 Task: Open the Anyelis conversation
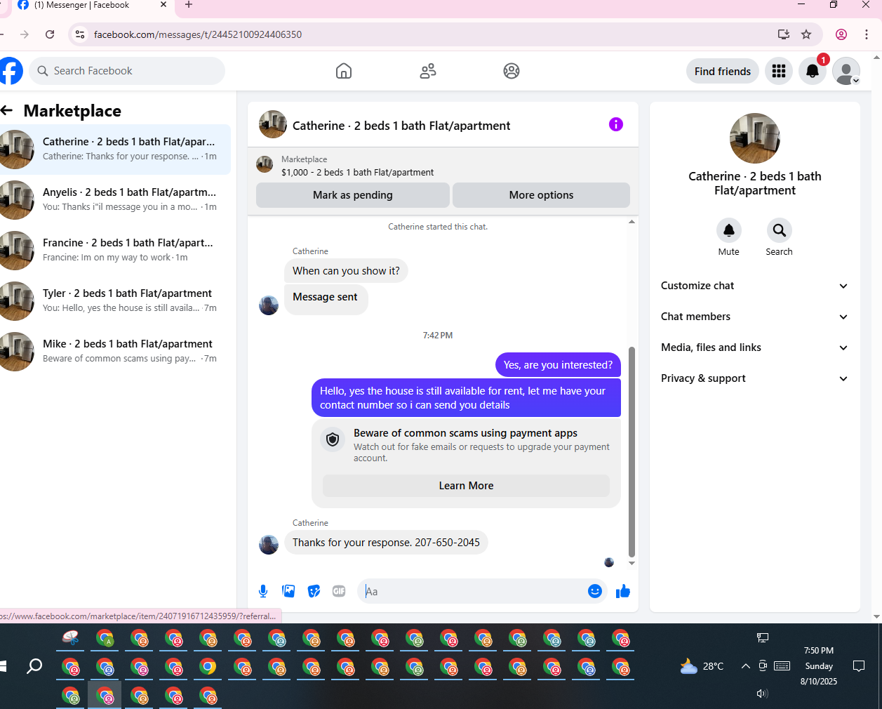115,200
